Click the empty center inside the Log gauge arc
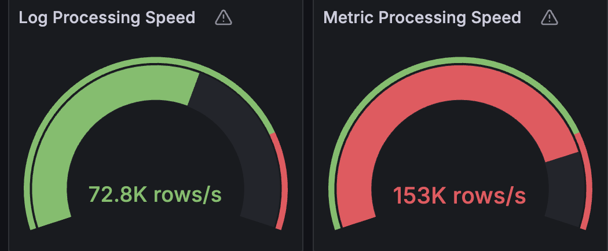The image size is (608, 251). pos(155,156)
